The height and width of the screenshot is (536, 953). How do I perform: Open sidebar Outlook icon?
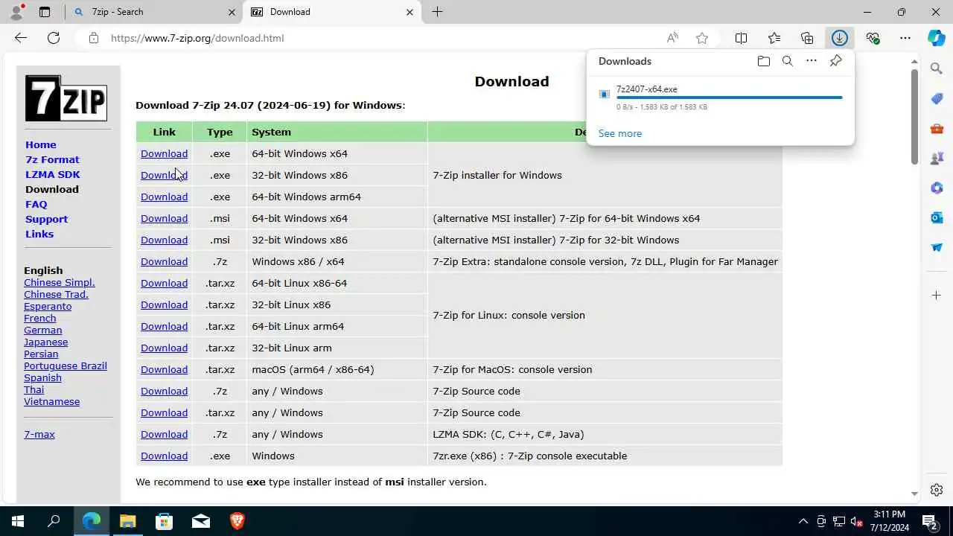point(937,217)
